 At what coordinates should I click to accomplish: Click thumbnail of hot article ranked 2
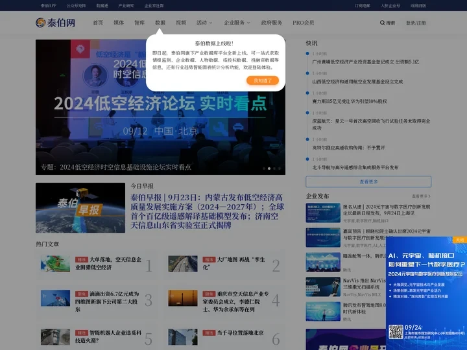coord(183,264)
